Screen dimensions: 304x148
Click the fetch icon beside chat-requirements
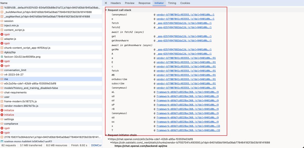point(2,93)
